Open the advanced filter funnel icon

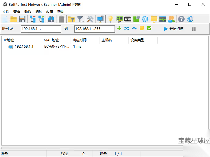coord(80,19)
